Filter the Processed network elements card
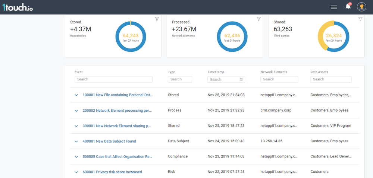373x178 pixels. 258,19
